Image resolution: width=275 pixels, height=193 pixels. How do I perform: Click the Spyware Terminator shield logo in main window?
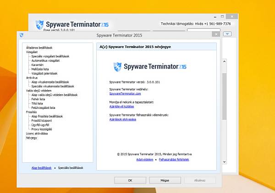point(39,25)
